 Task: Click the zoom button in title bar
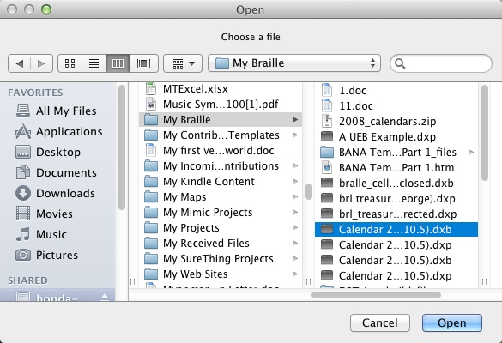46,9
